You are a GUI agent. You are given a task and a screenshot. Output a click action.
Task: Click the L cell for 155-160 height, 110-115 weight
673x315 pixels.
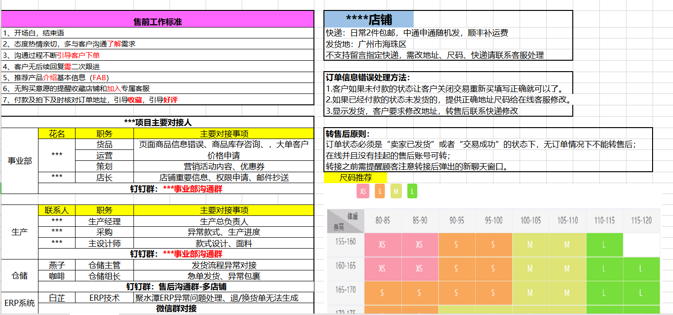604,245
